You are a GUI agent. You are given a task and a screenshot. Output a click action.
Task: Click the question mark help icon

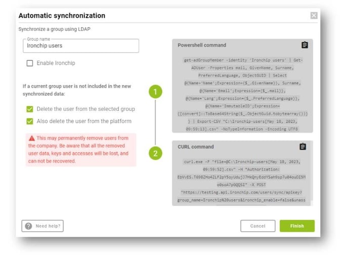click(x=28, y=226)
